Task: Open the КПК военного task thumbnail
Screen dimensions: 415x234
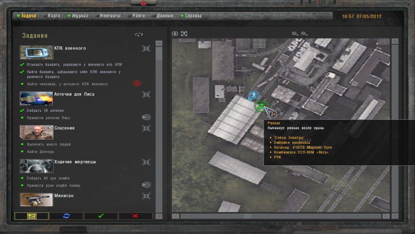Action: 37,52
